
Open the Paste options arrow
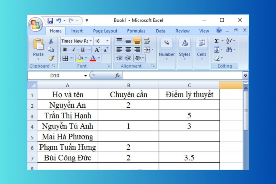point(38,59)
